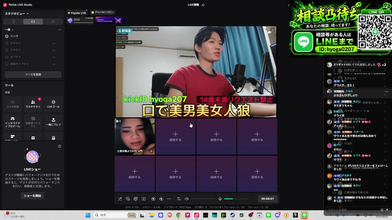
Task: Open the TikTok LIVE Studio taskbar icon
Action: (x=197, y=215)
